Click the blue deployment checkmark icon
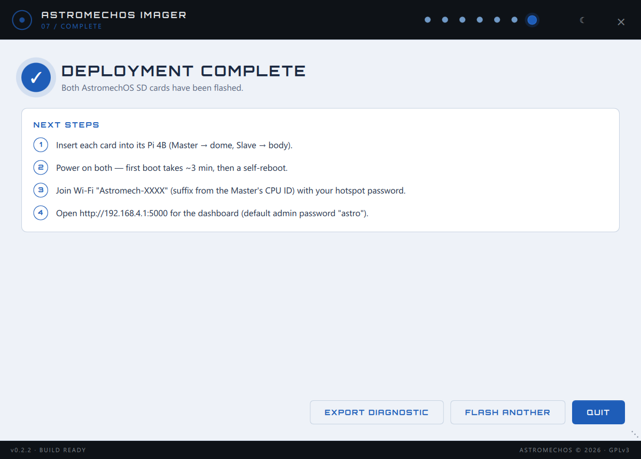 [36, 77]
